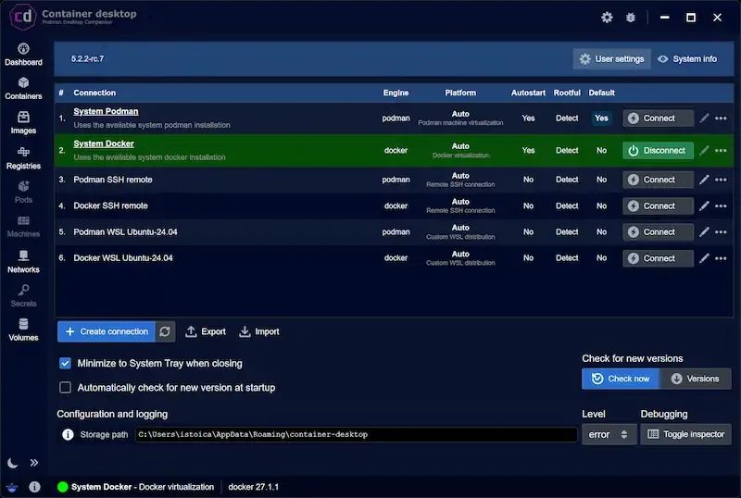Click the Container desktop logo
741x498 pixels.
click(22, 17)
